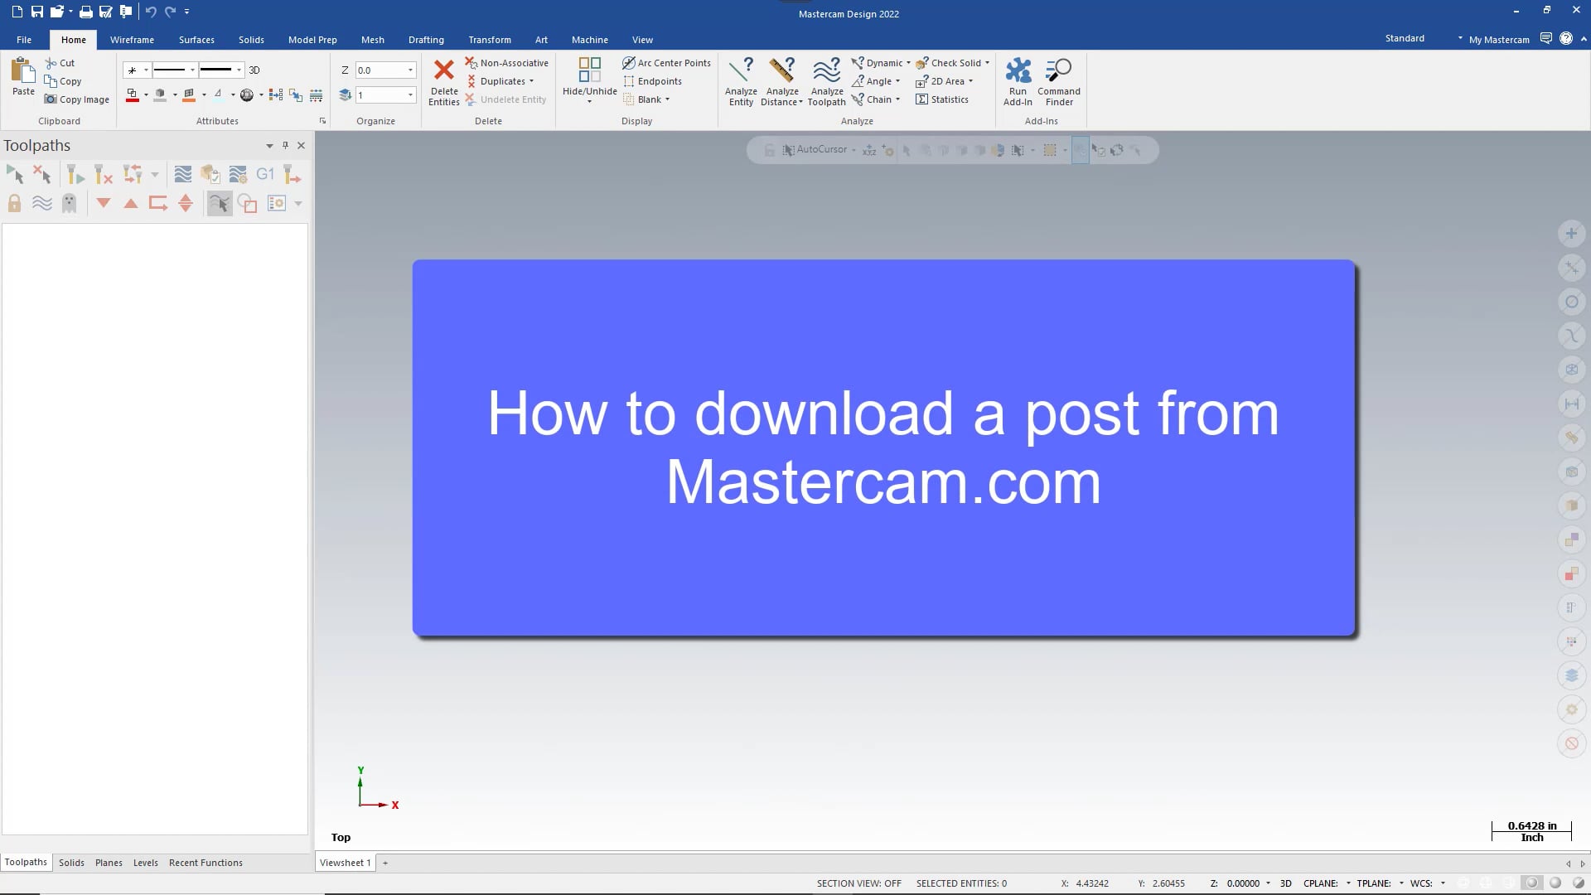Open line width dropdown
Image resolution: width=1591 pixels, height=895 pixels.
[x=239, y=70]
